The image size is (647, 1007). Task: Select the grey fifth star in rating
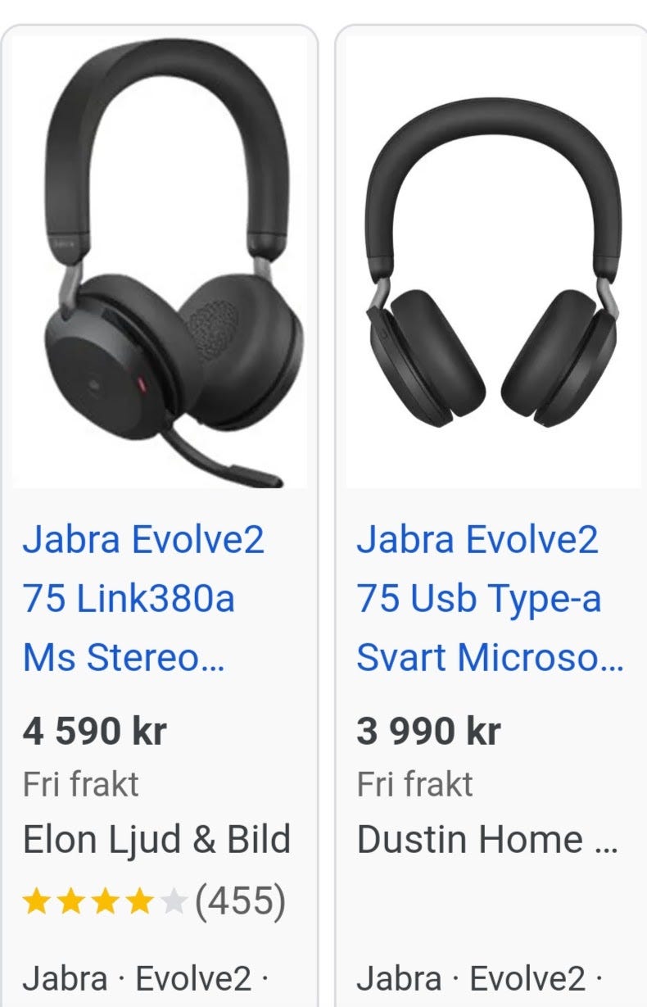(174, 902)
